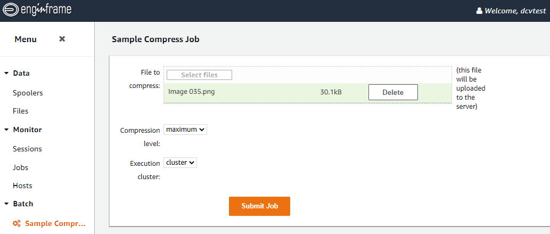Click the Image 035.png file row

(x=308, y=92)
